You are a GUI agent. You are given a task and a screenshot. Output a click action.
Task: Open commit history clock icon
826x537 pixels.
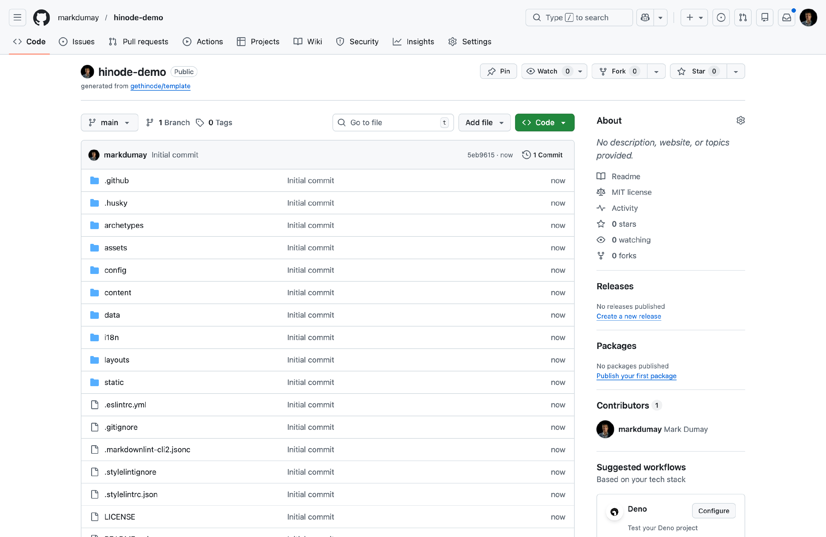526,155
